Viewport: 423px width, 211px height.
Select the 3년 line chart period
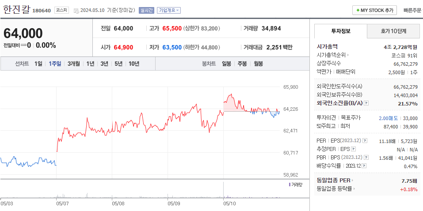pos(104,64)
